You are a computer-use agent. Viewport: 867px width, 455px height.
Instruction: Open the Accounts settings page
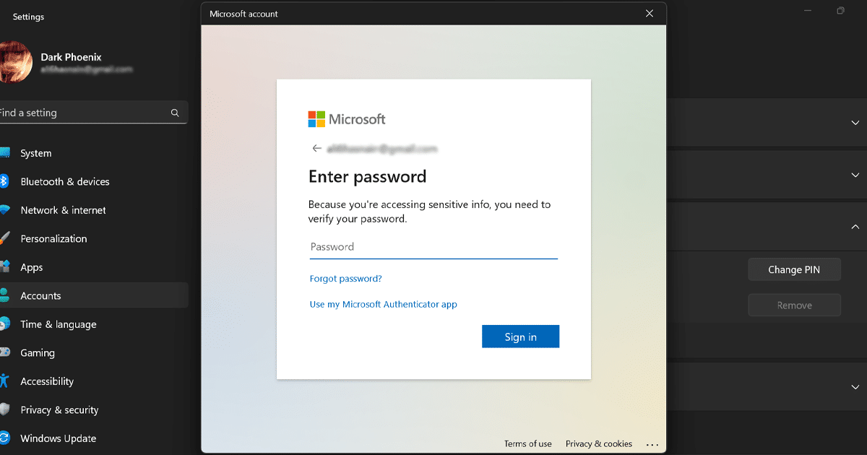[x=40, y=295]
